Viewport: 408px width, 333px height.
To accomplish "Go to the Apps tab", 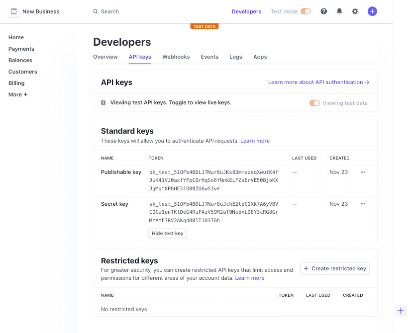I will [x=260, y=57].
